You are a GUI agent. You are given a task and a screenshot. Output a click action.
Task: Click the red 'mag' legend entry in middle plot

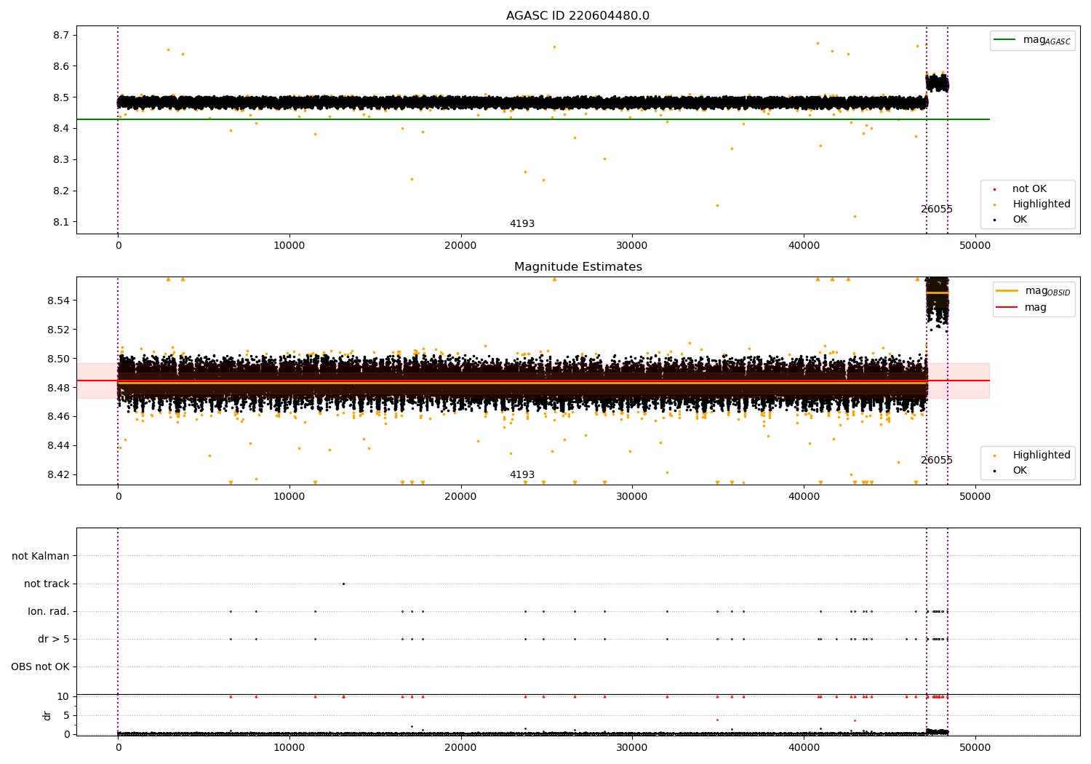coord(1022,308)
